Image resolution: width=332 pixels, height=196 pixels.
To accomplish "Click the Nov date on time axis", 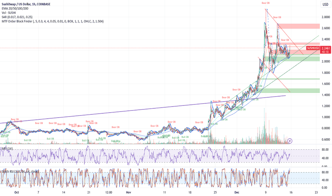I will (129, 192).
